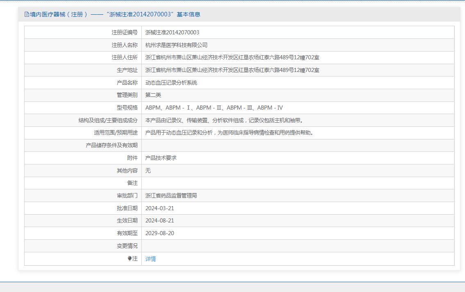Click the management category value 第二类

pyautogui.click(x=153, y=95)
